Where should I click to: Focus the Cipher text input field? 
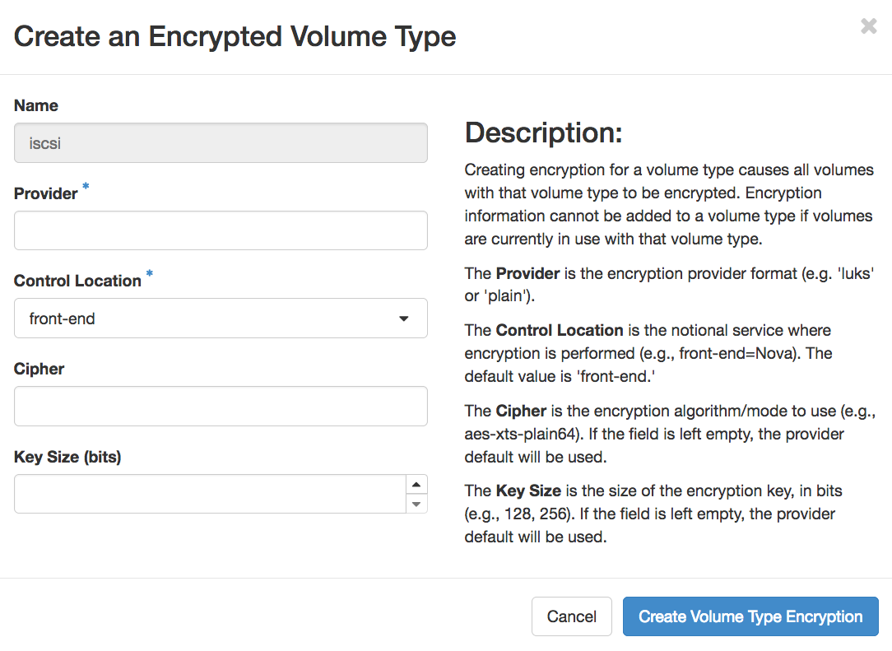[221, 406]
